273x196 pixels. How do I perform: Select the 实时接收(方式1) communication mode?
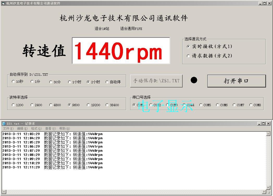click(188, 46)
